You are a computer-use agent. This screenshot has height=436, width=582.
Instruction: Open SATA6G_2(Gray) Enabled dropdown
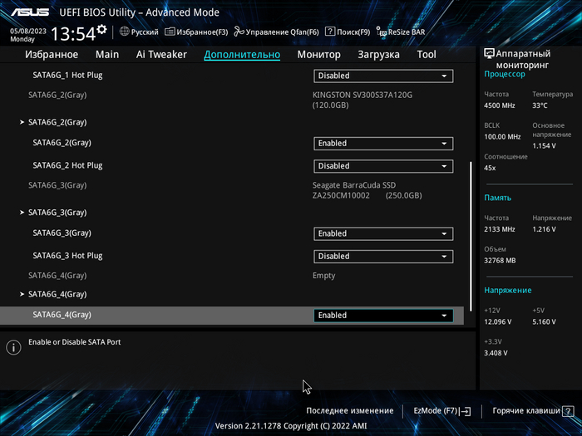click(383, 143)
